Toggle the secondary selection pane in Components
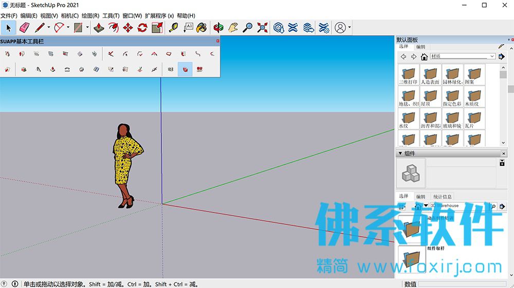514x288 pixels. pos(502,163)
